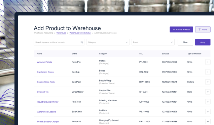Click the magnifier search icon
214x125 pixels.
[x=82, y=42]
